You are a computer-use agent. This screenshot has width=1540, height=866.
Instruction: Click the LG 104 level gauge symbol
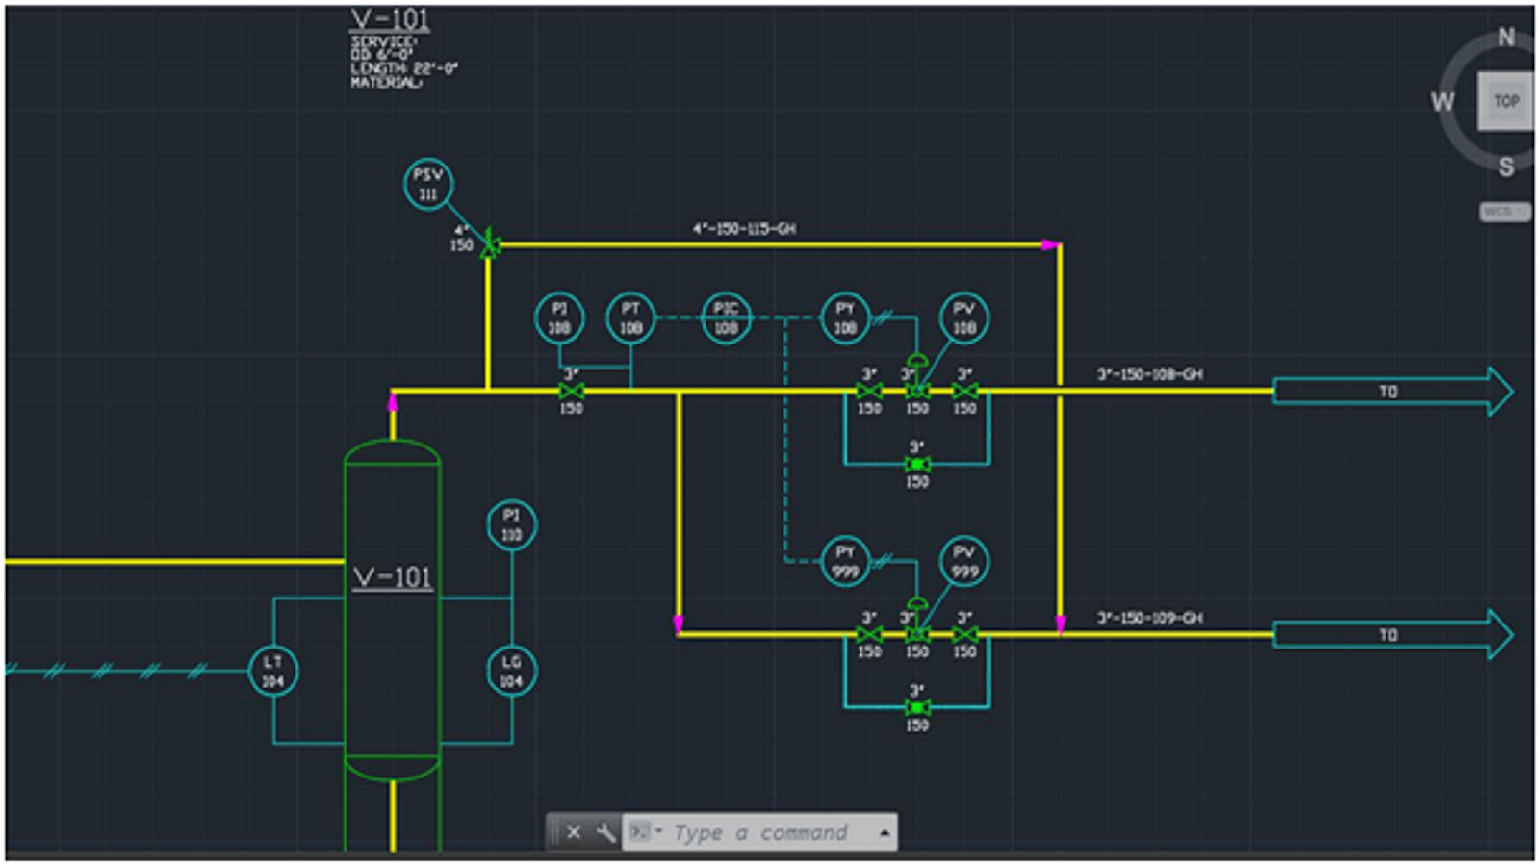click(x=513, y=673)
